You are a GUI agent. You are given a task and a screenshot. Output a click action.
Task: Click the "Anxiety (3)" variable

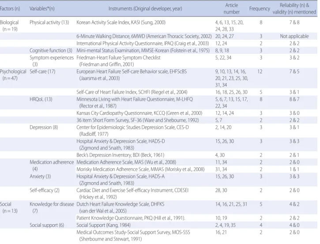pos(40,176)
